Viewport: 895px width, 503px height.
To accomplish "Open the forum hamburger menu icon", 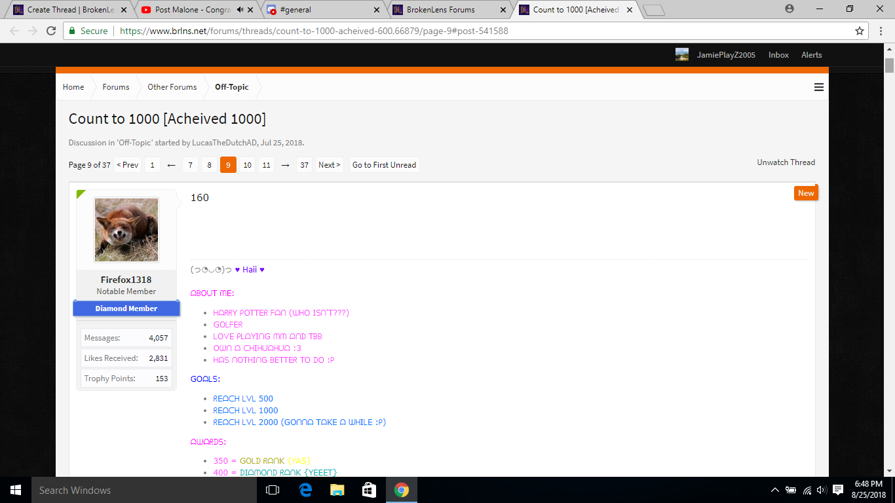I will (818, 87).
